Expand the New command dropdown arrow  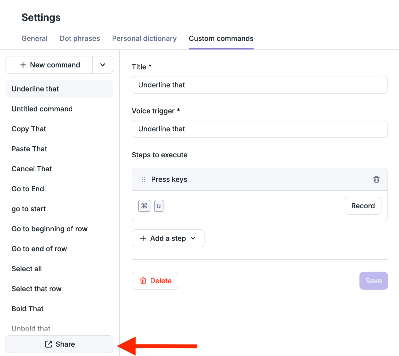(103, 65)
